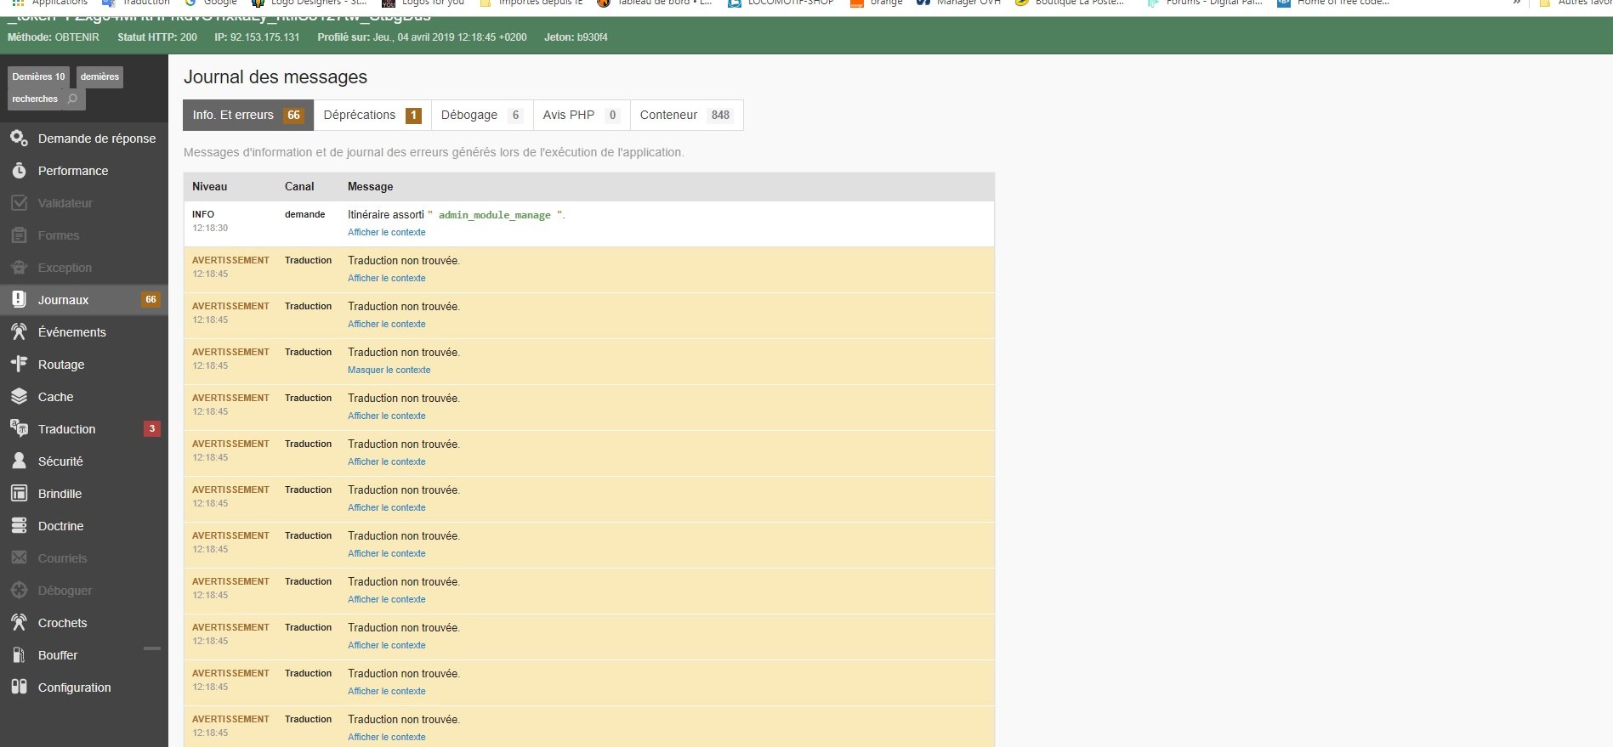The image size is (1613, 747).
Task: Click the Message column header
Action: coord(370,186)
